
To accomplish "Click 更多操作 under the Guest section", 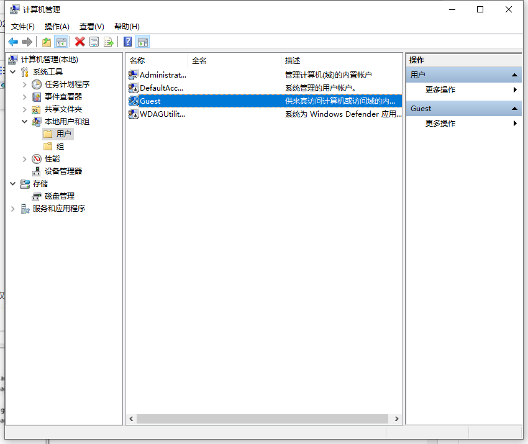I will point(440,124).
